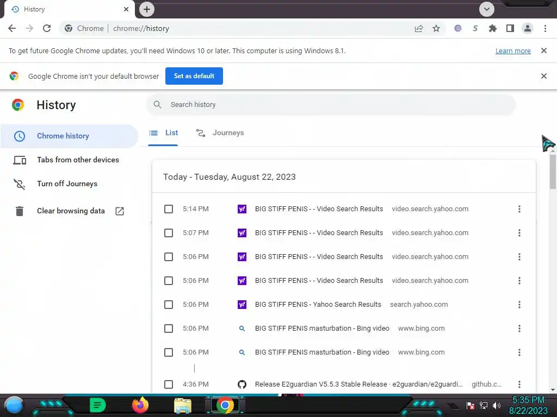Click the search.yahoo.com domain text
Screen dimensions: 557x417
tap(419, 305)
